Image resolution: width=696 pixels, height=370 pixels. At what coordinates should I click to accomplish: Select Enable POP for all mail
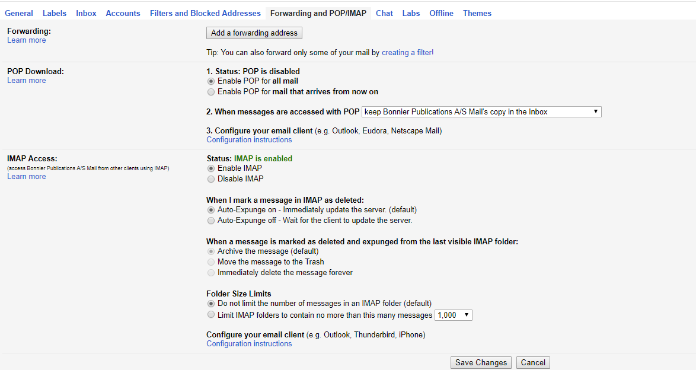[211, 81]
